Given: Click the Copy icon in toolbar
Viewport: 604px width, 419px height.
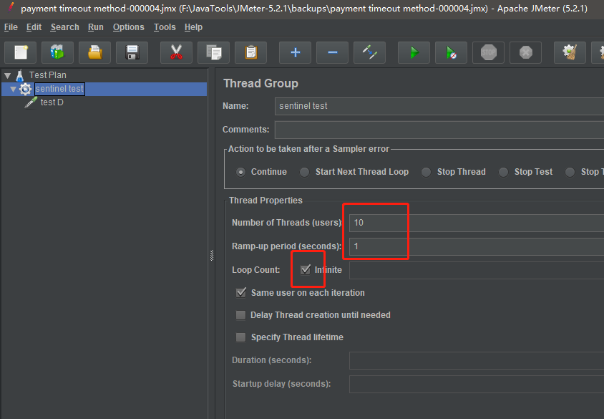Looking at the screenshot, I should [x=214, y=52].
